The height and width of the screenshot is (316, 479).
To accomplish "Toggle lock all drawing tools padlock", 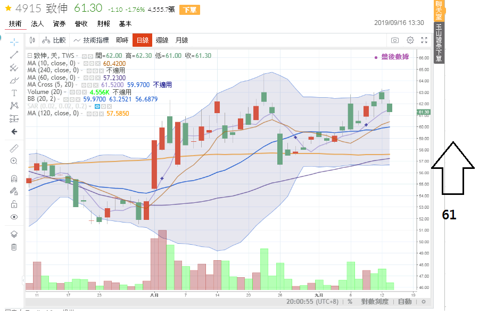I will click(14, 204).
